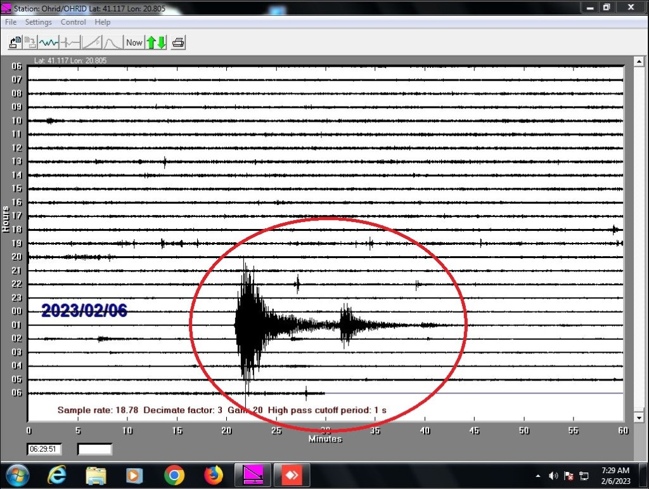Click the volume speaker icon in the tray
The height and width of the screenshot is (489, 649).
[553, 476]
